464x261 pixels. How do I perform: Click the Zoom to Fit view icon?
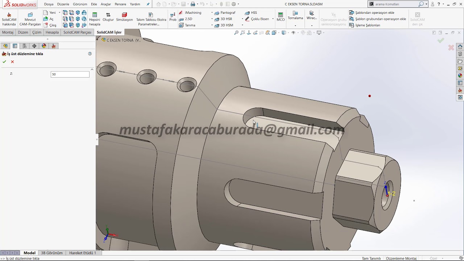[236, 33]
